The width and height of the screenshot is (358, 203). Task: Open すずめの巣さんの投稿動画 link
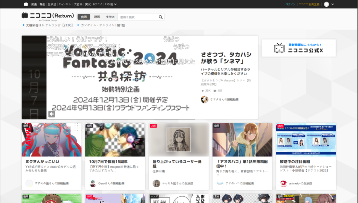point(52,183)
